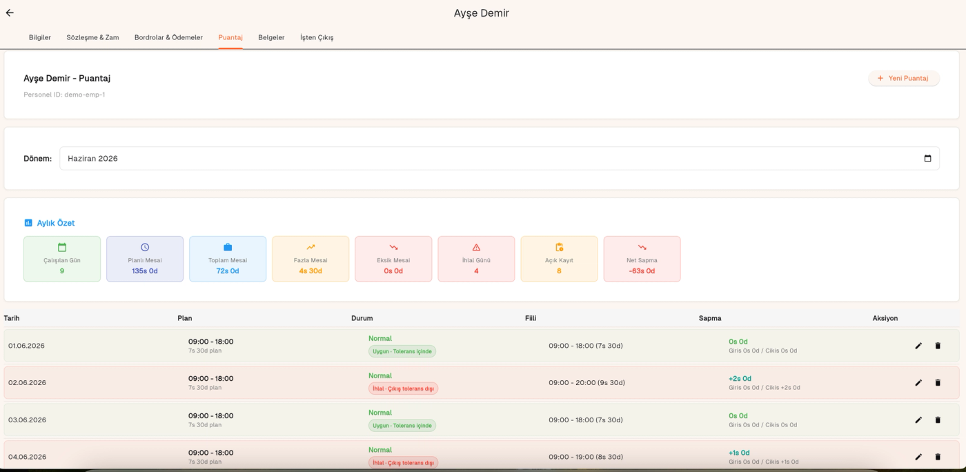Open the Belgeler tab
Image resolution: width=966 pixels, height=472 pixels.
click(271, 37)
